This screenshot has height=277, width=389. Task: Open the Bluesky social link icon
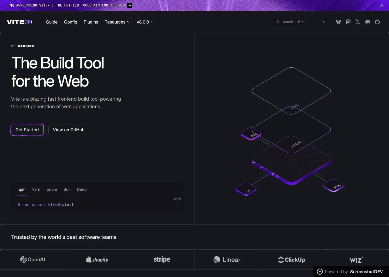(338, 22)
